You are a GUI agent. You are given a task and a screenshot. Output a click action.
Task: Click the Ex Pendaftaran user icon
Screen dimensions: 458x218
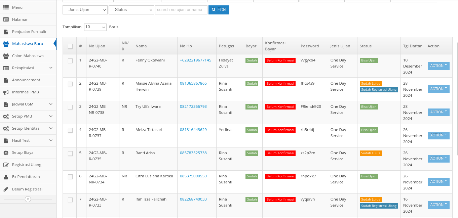point(6,177)
